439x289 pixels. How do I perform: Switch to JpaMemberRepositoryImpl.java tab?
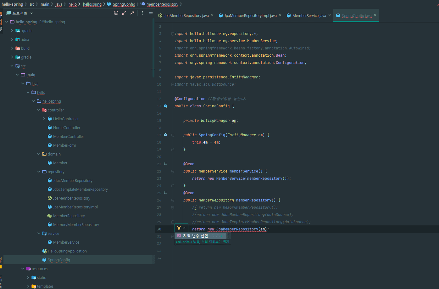(x=250, y=15)
